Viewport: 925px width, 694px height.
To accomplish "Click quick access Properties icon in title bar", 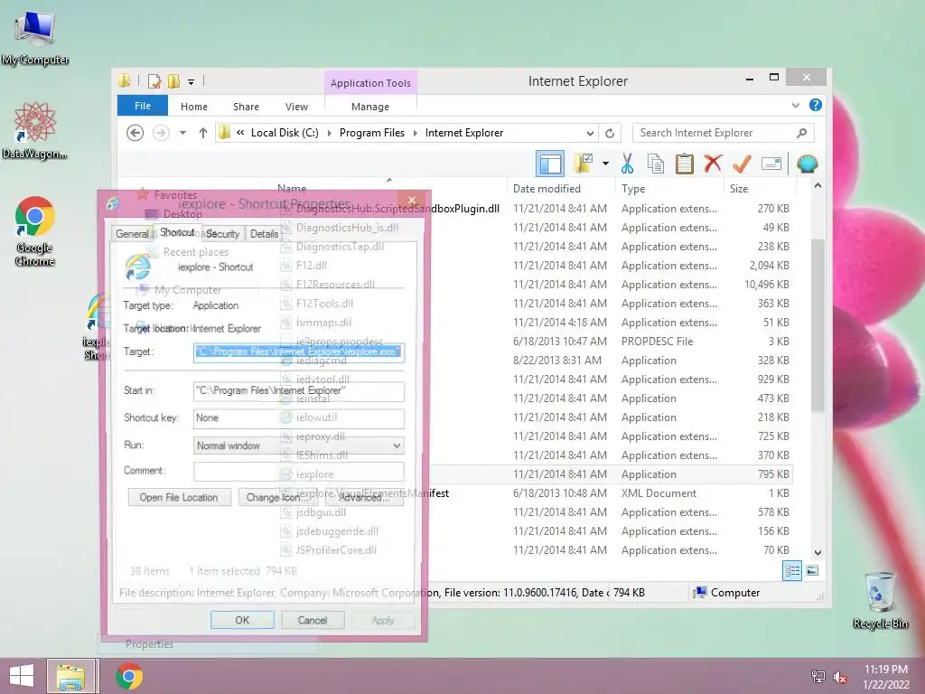I will click(154, 81).
